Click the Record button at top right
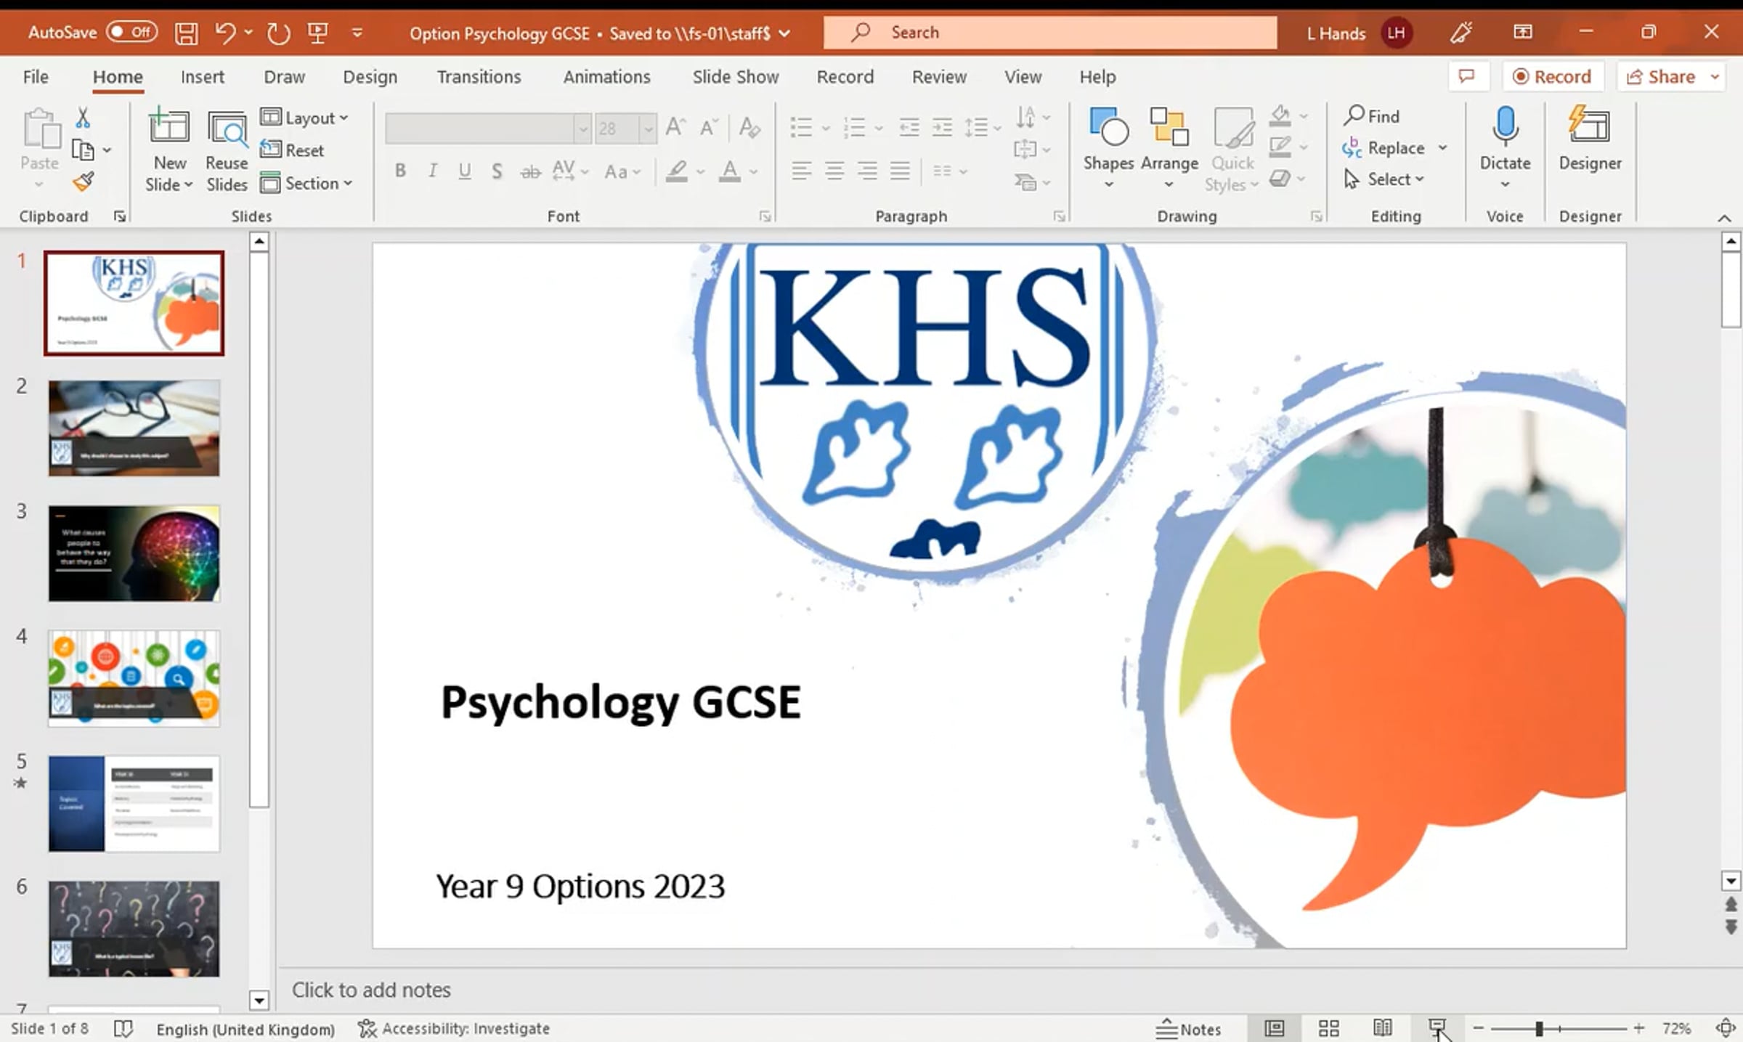This screenshot has width=1743, height=1042. pos(1552,76)
